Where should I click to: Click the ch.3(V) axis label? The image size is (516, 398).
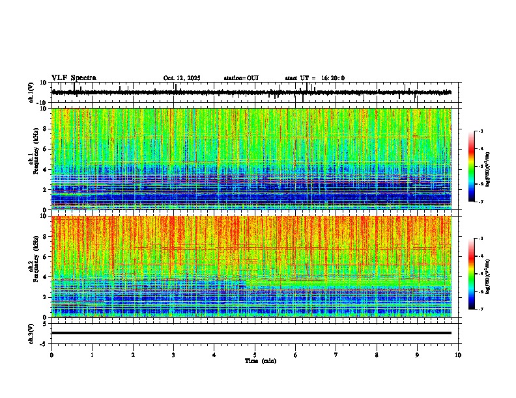31,334
